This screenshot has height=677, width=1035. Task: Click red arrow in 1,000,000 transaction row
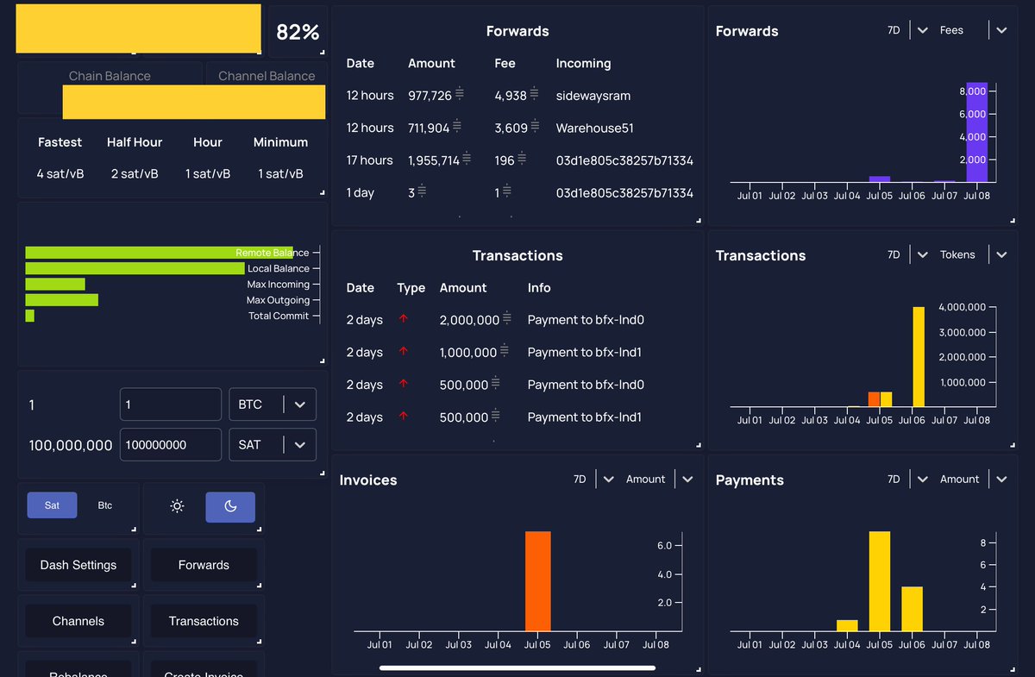pyautogui.click(x=404, y=352)
